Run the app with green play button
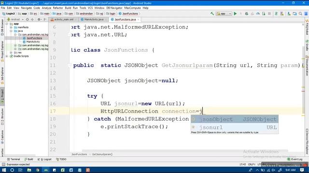The image size is (309, 173). pos(235,13)
